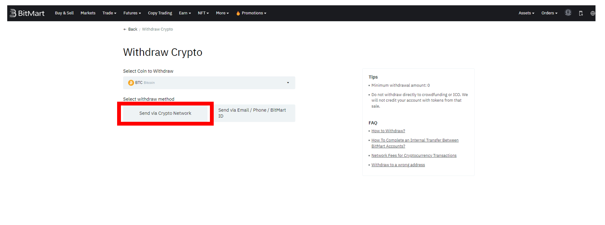Go to Buy & Sell

point(64,13)
